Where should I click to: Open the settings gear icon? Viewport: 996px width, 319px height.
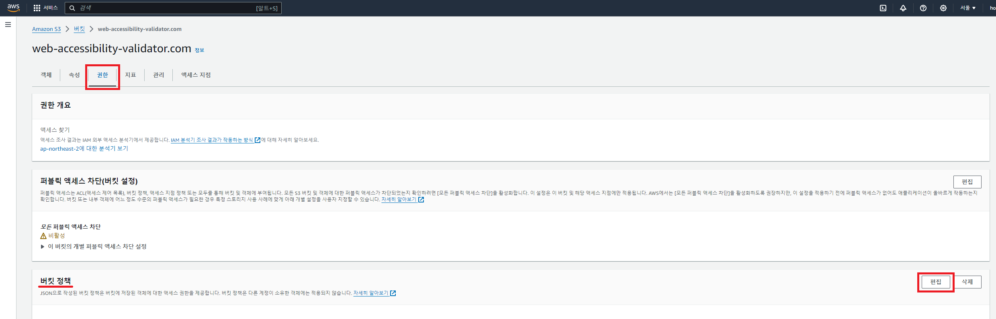[943, 8]
